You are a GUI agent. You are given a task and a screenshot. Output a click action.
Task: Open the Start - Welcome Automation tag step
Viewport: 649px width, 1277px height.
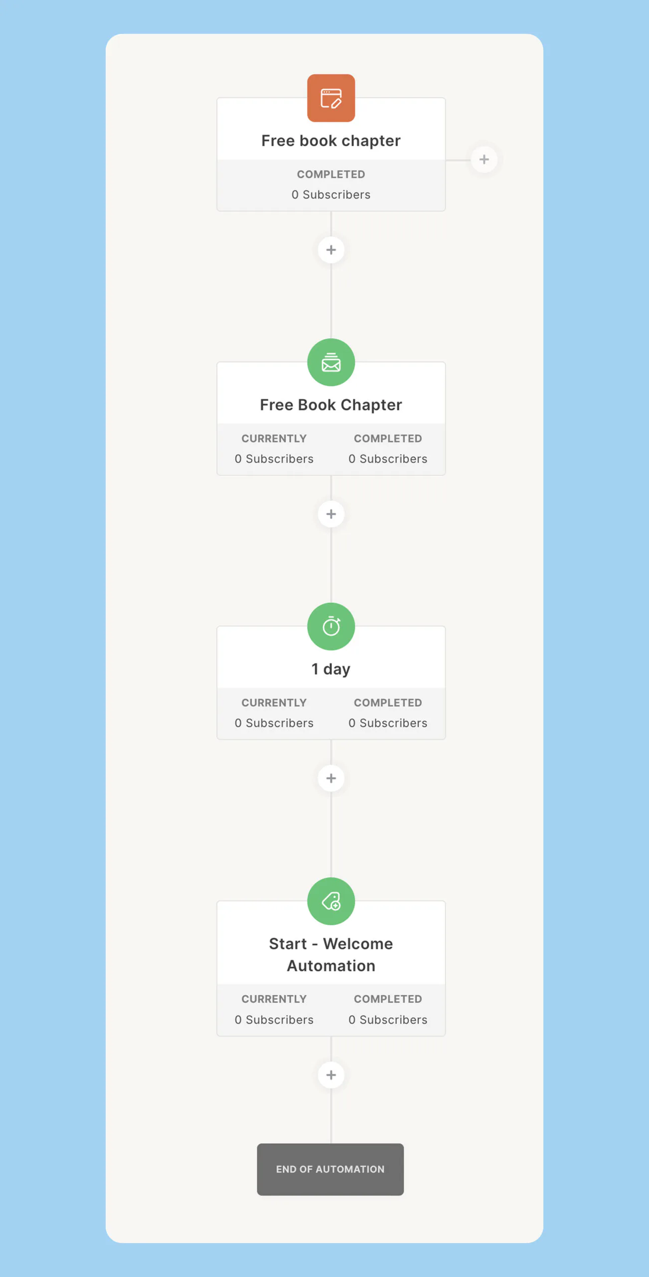pos(331,954)
